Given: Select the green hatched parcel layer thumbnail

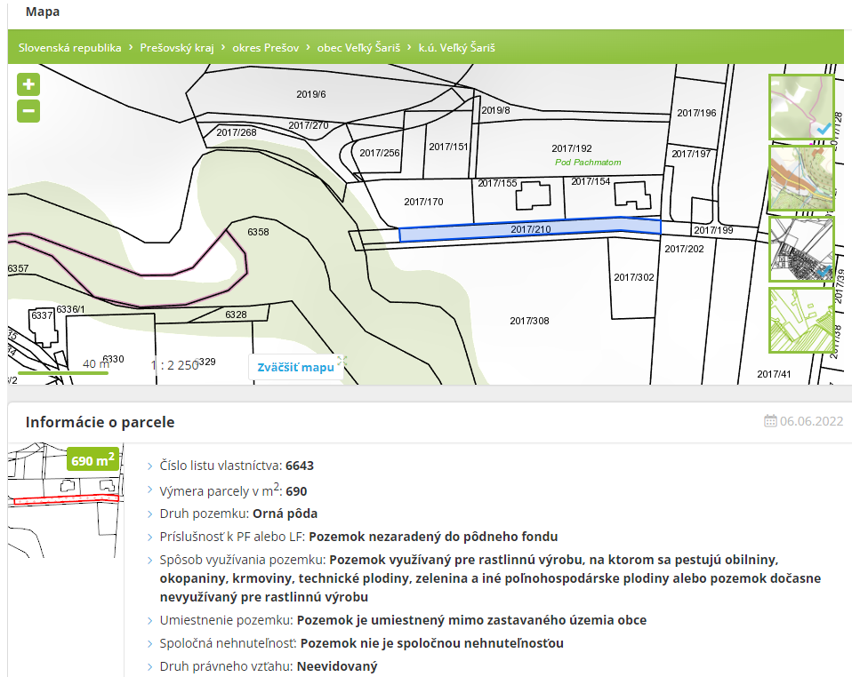Looking at the screenshot, I should click(x=800, y=320).
